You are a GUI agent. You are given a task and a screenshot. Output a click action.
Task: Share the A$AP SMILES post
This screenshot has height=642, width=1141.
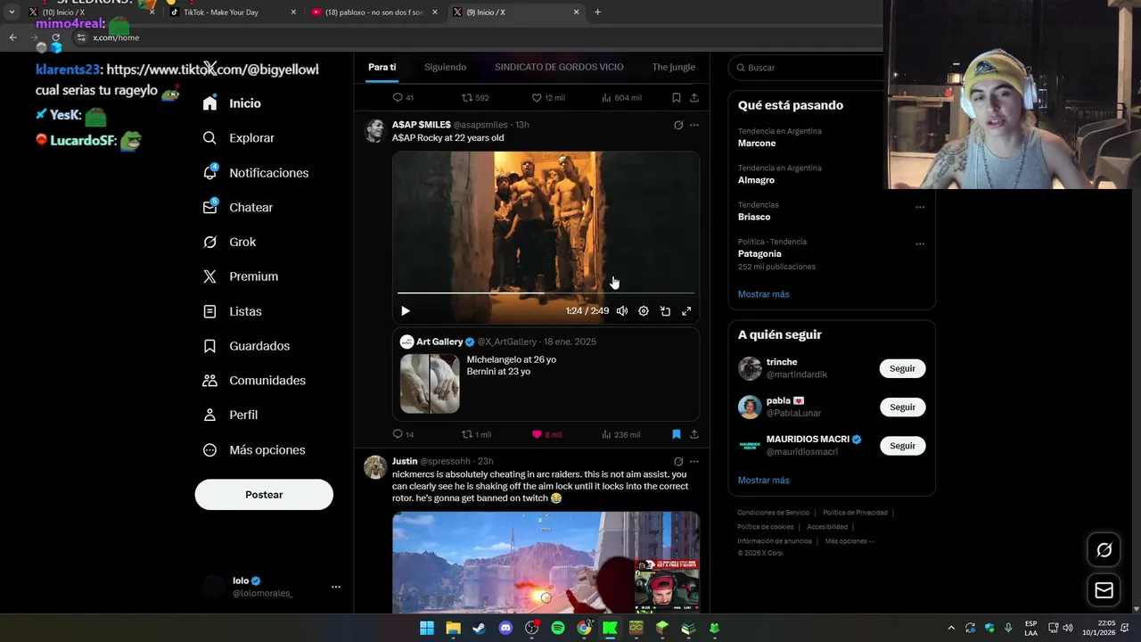click(x=694, y=434)
